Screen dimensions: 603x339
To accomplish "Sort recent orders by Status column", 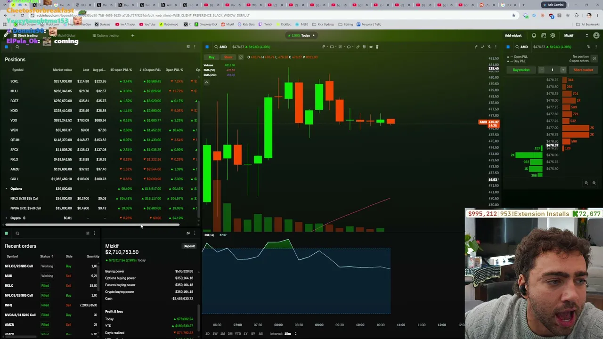I will pyautogui.click(x=47, y=256).
